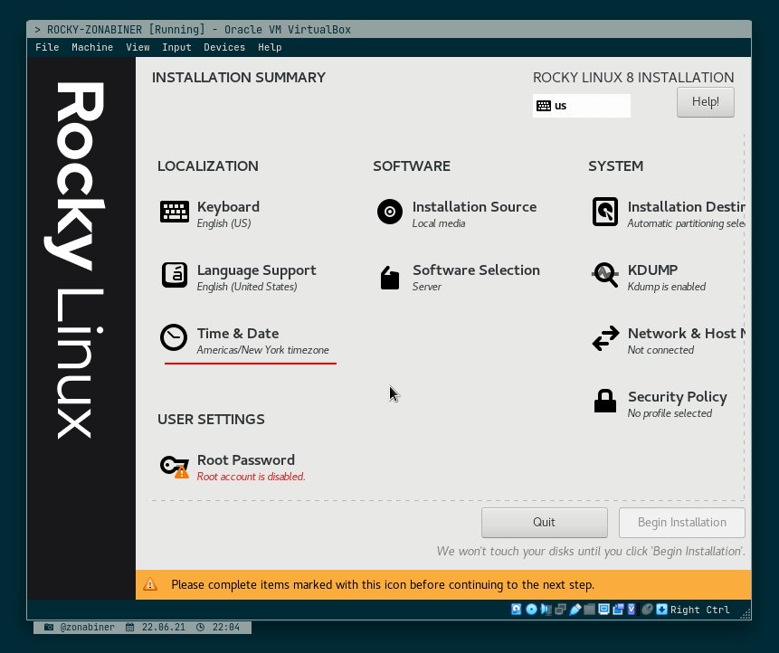Select the 'us' keyboard layout indicator
779x653 pixels.
(581, 106)
